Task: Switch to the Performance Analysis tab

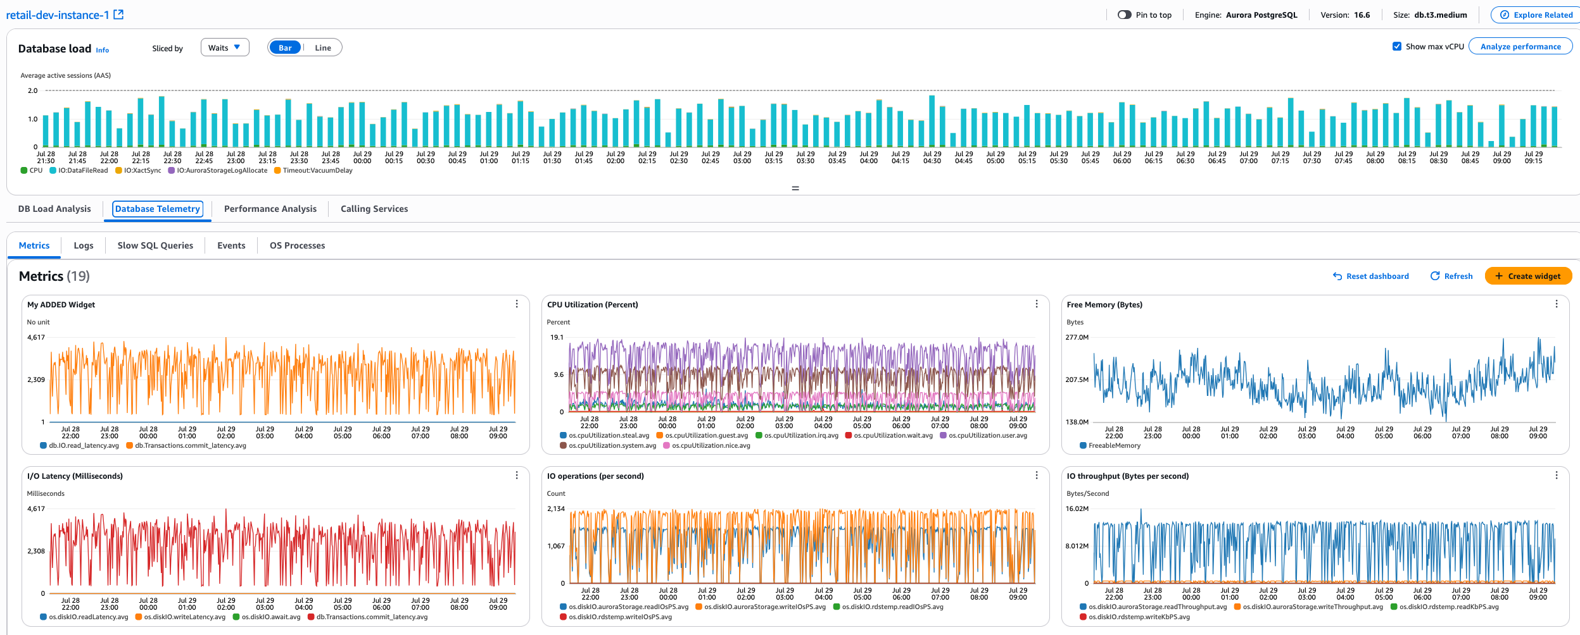Action: click(x=270, y=209)
